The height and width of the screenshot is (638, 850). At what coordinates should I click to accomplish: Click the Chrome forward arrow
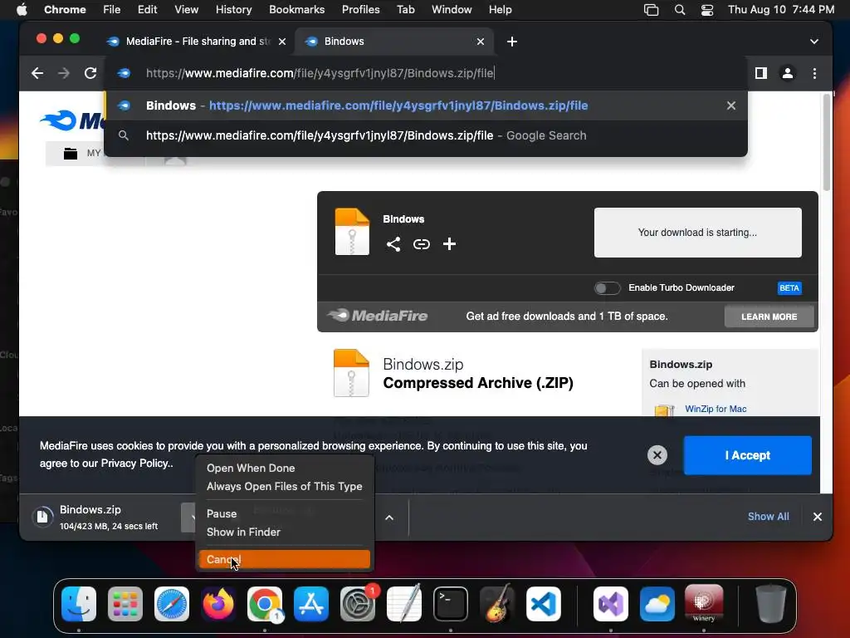point(64,73)
